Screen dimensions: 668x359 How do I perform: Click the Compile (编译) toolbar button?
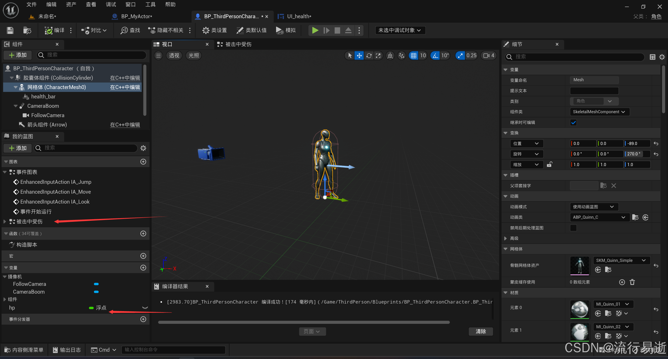pyautogui.click(x=55, y=30)
